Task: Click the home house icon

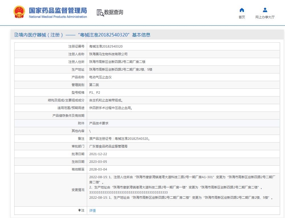Action: [242, 10]
